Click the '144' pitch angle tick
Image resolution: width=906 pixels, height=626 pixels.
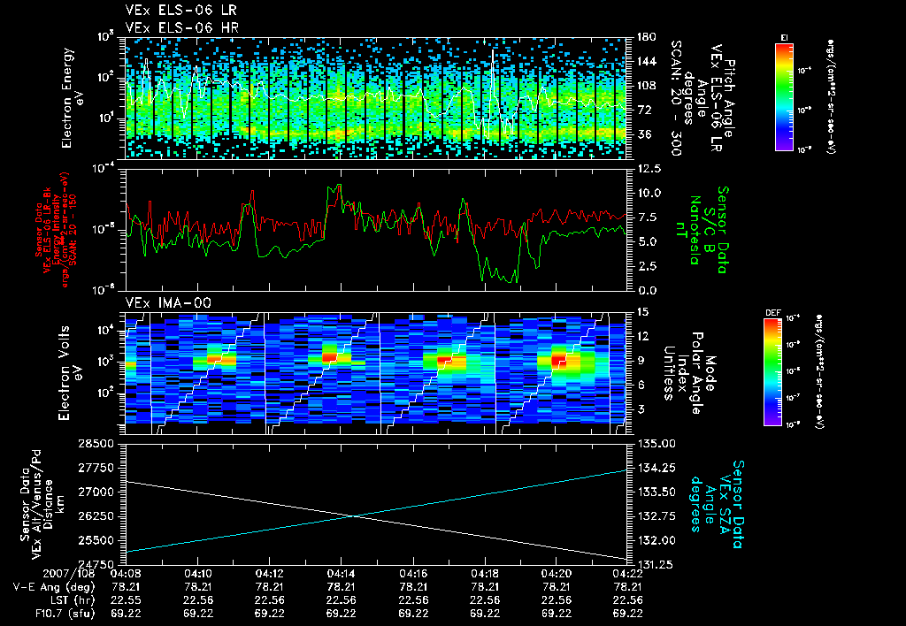[647, 61]
